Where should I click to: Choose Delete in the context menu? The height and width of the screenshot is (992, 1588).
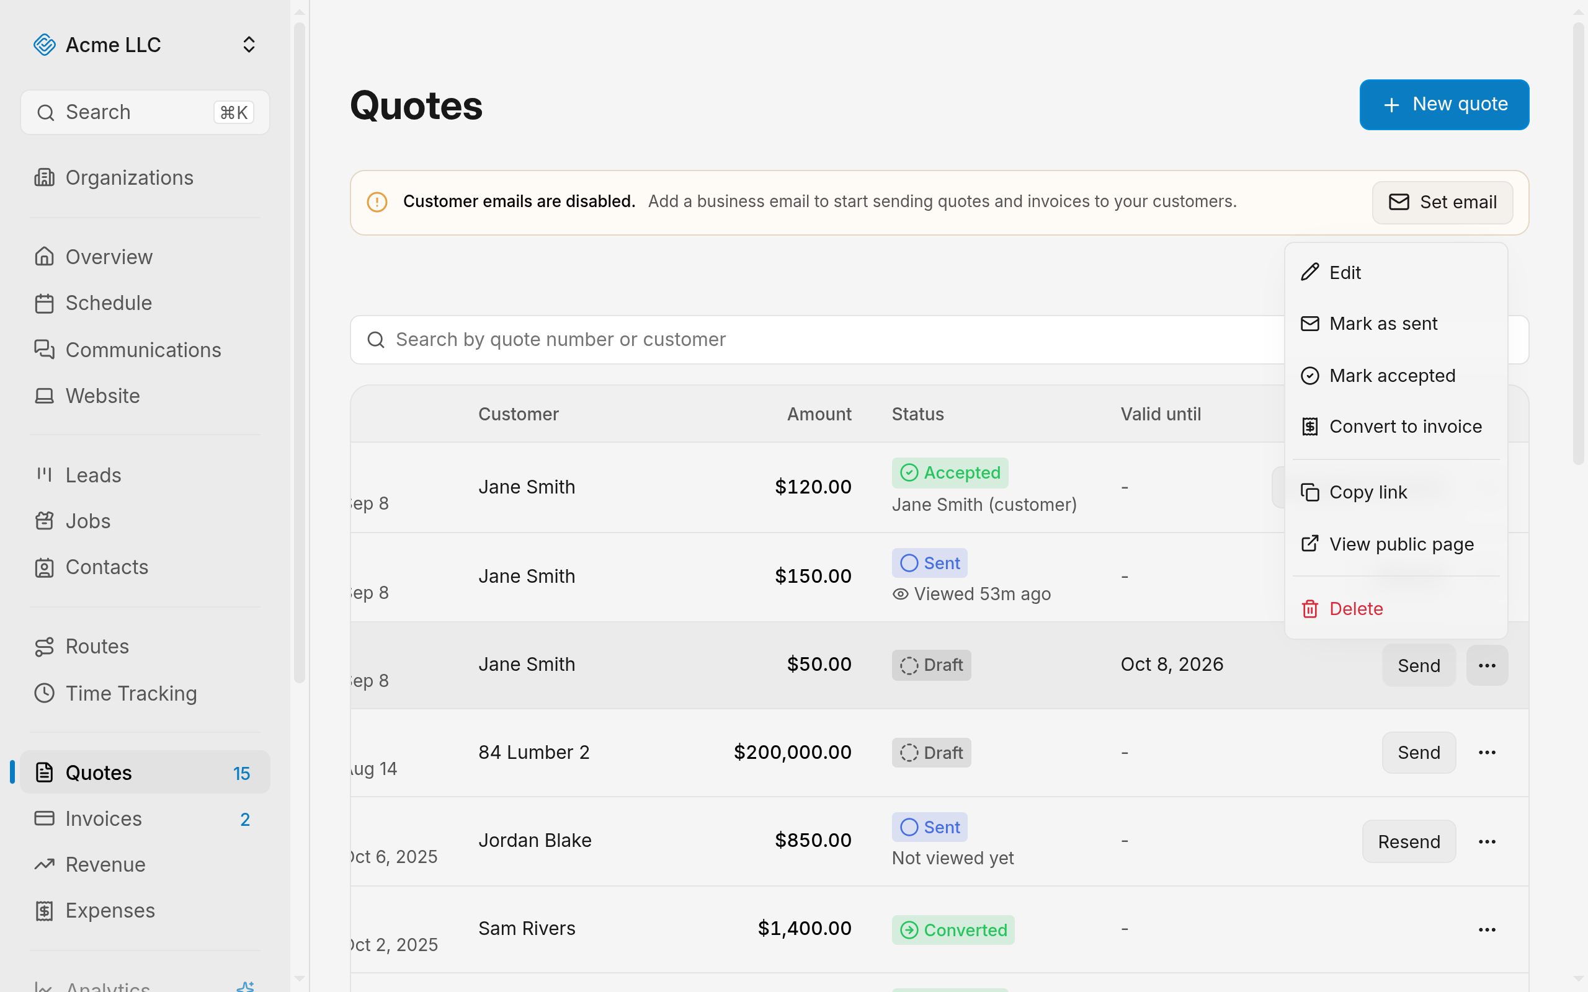[1396, 609]
